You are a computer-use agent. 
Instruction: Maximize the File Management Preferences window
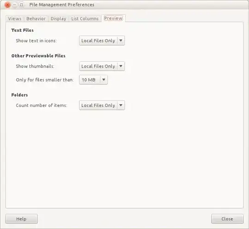(x=22, y=5)
